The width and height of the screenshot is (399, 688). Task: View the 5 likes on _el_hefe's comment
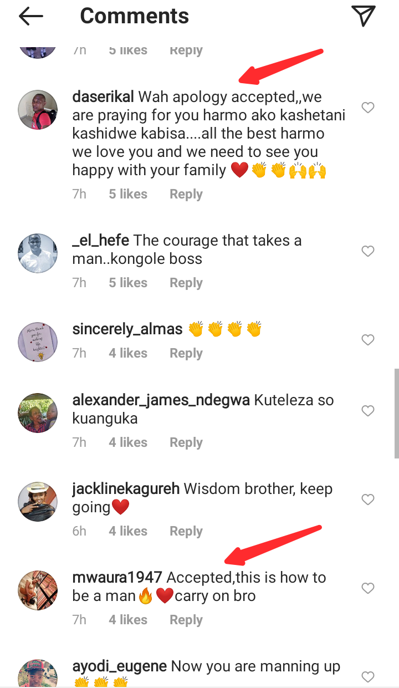[x=128, y=283]
